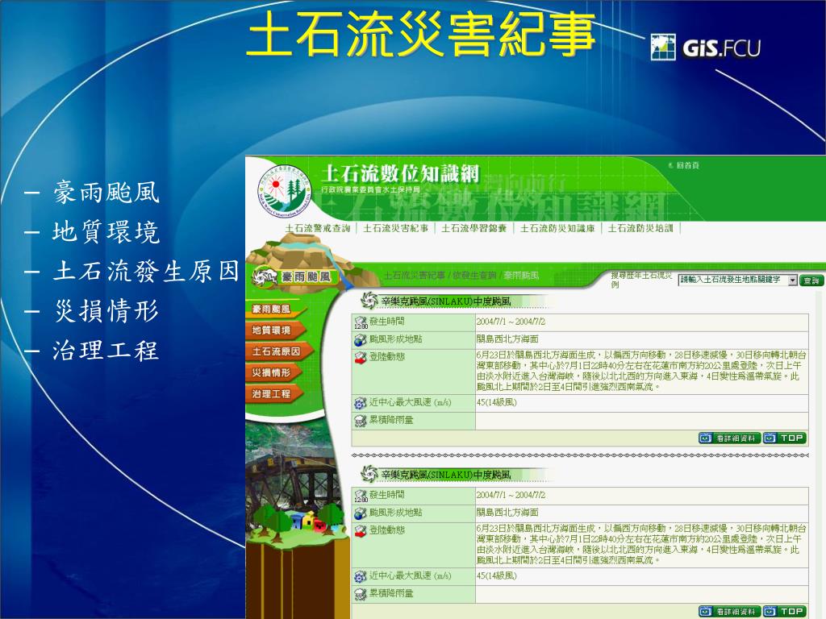The image size is (826, 619).
Task: Click the first 關島西北方海面 cell
Action: pos(507,339)
